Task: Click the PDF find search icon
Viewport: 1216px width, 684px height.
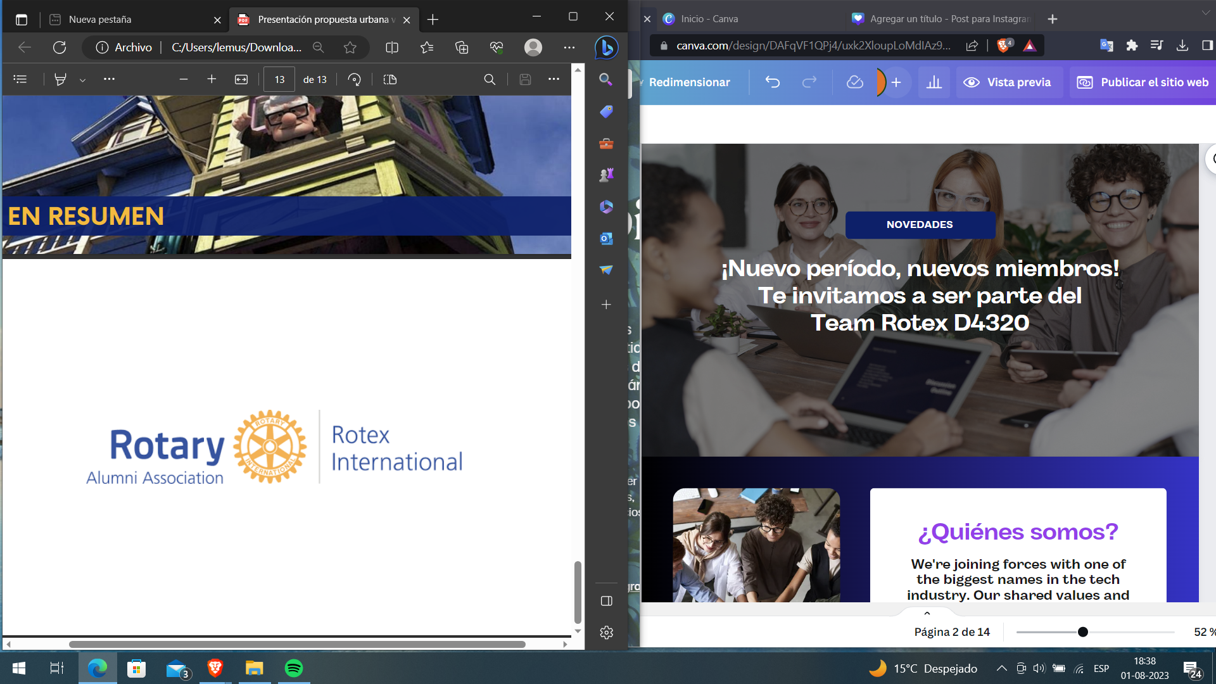Action: tap(490, 79)
